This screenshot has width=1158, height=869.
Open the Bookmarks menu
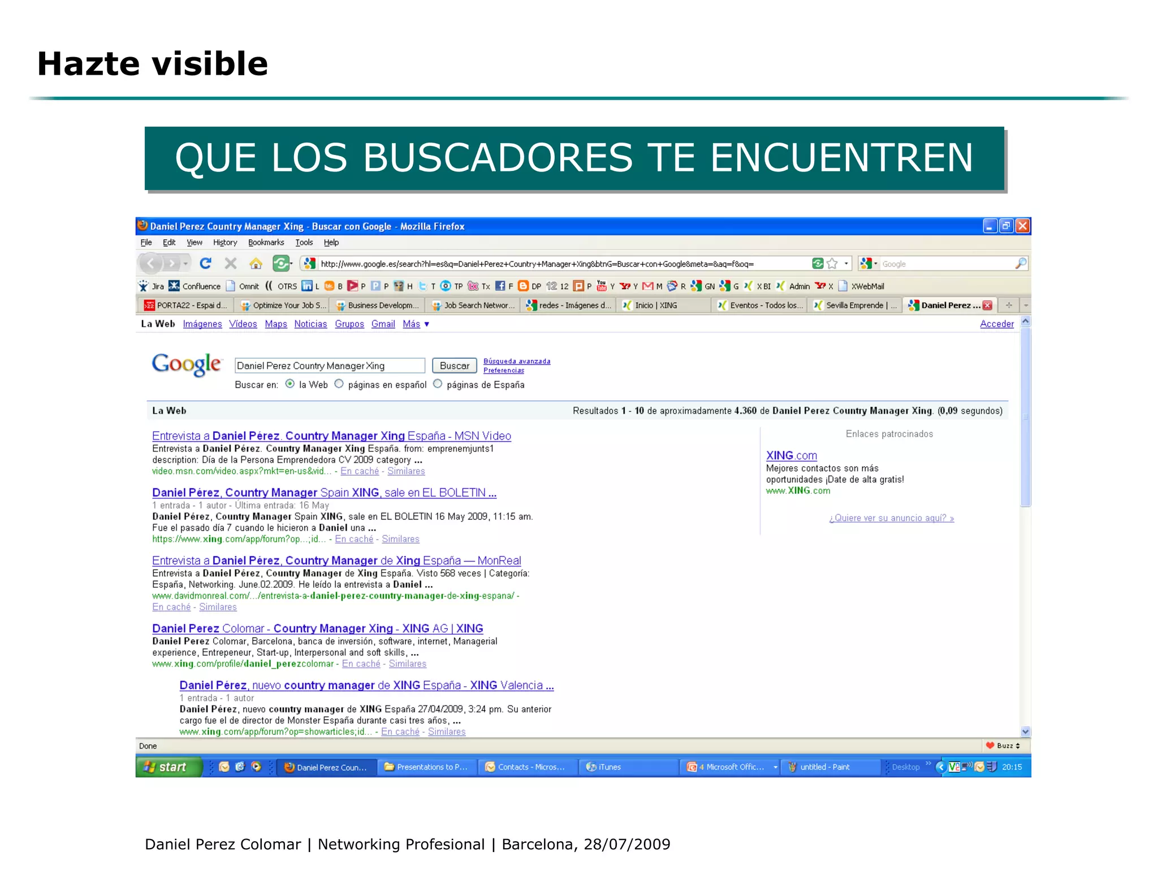click(x=266, y=243)
